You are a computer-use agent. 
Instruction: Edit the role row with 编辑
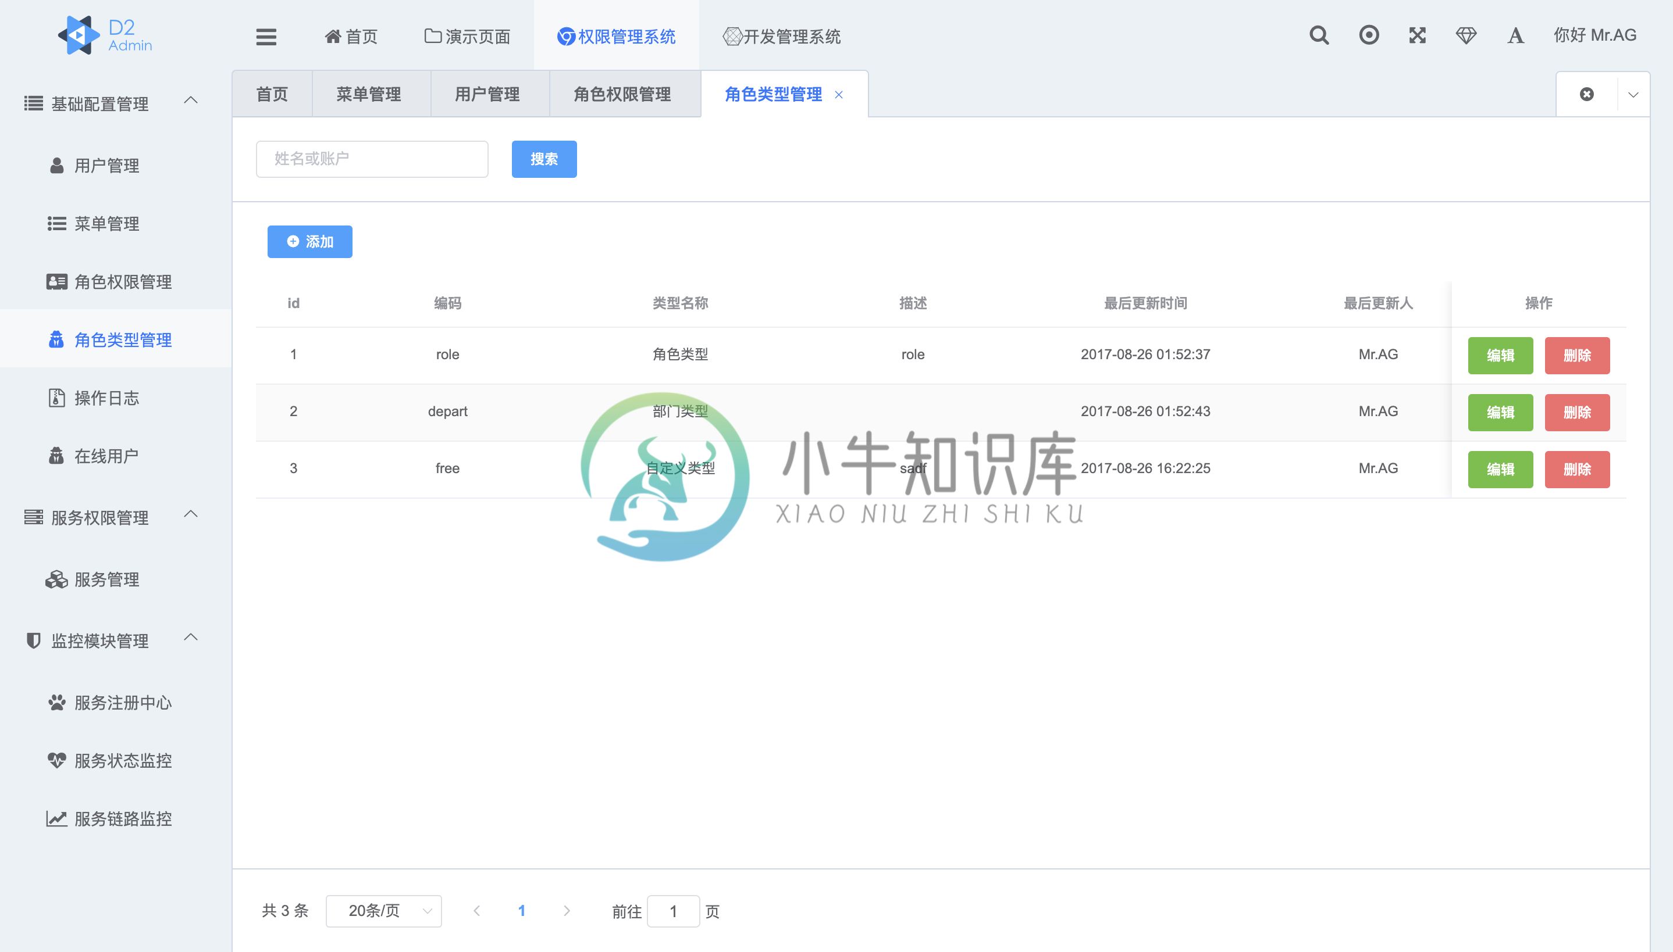pyautogui.click(x=1501, y=356)
